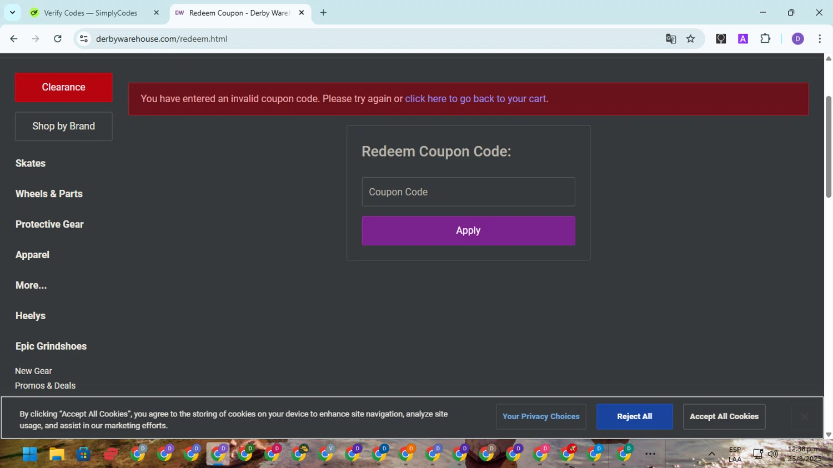Open Protective Gear category
Screen dimensions: 833x468
pyautogui.click(x=49, y=224)
